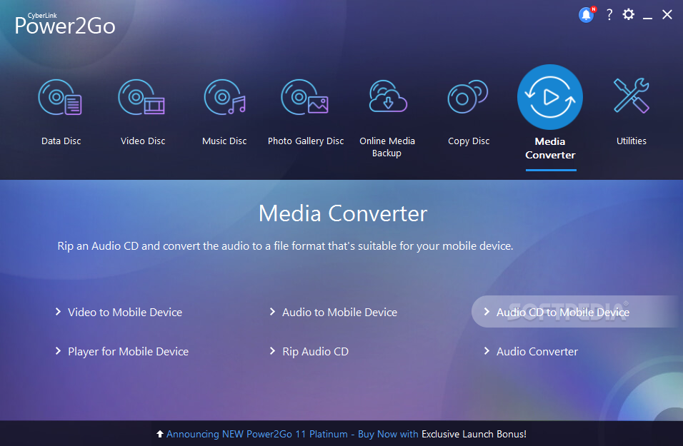Screen dimensions: 683x446
Task: Close the Power2Go window
Action: tap(667, 14)
